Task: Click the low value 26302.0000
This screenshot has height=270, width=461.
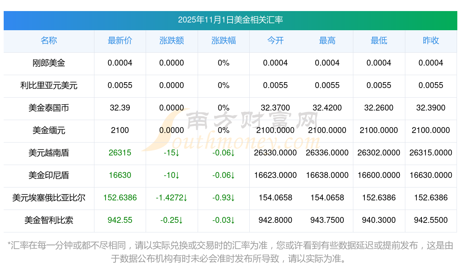Action: (379, 153)
